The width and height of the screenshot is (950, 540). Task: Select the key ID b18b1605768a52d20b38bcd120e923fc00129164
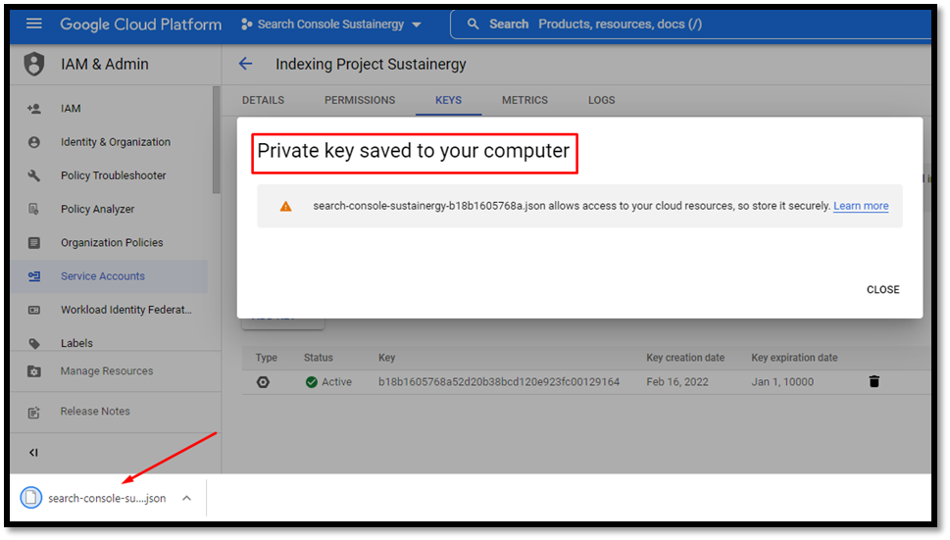pos(499,382)
